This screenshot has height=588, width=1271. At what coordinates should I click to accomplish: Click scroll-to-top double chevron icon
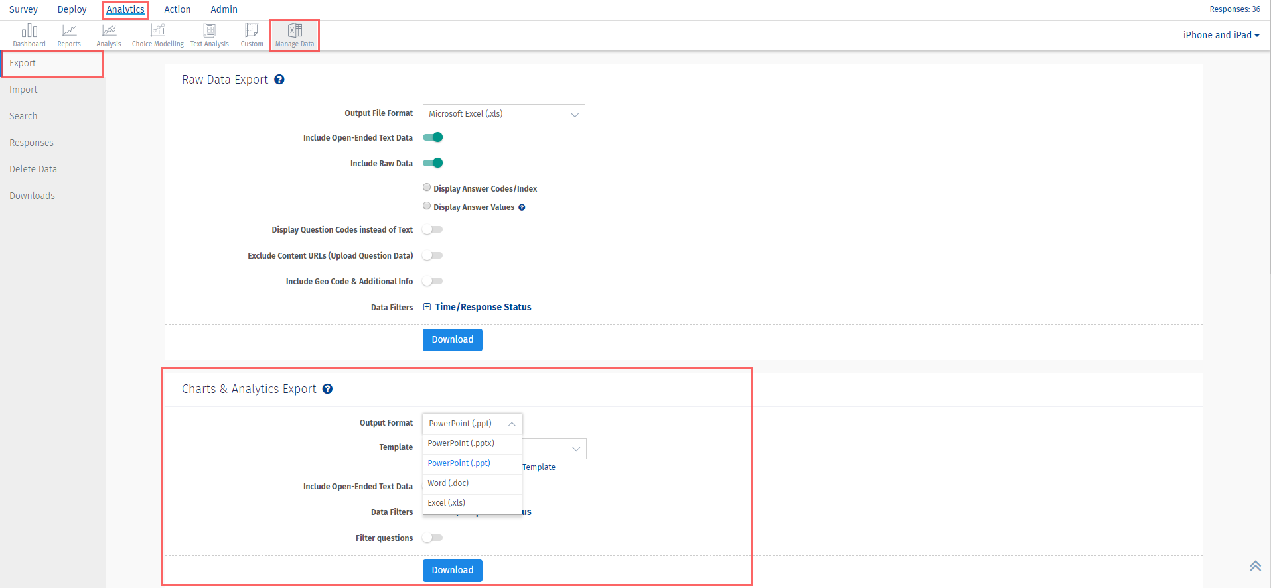[x=1255, y=565]
